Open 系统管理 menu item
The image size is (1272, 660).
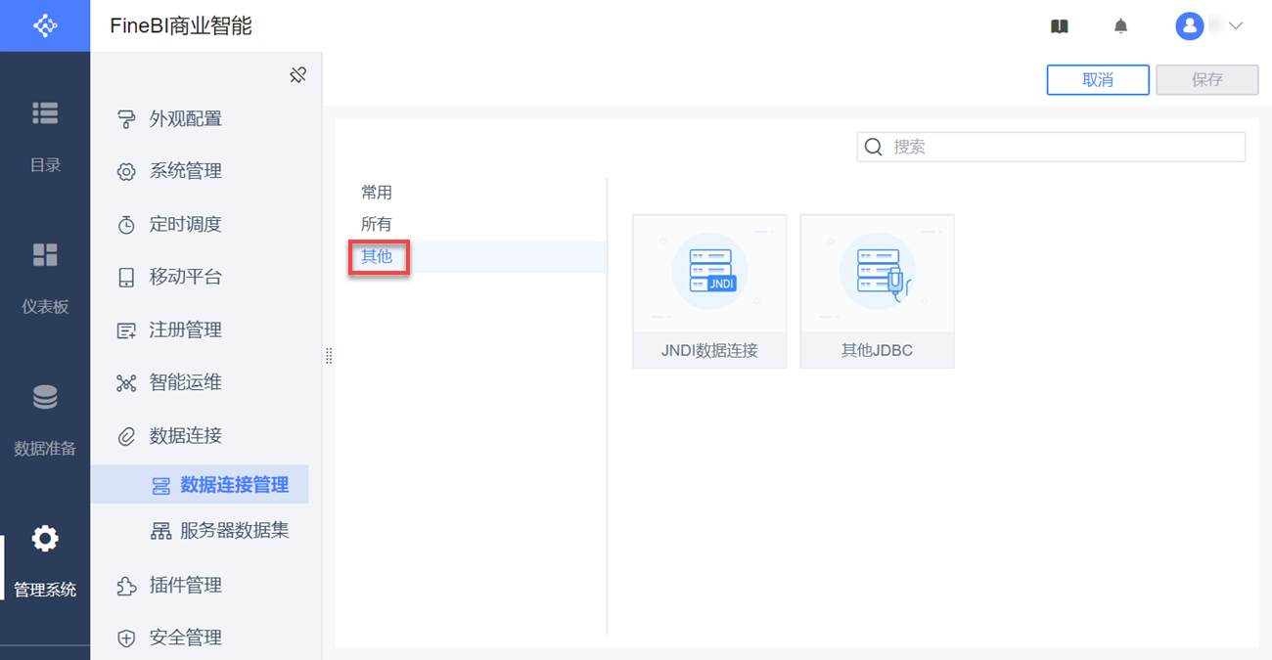pyautogui.click(x=200, y=171)
